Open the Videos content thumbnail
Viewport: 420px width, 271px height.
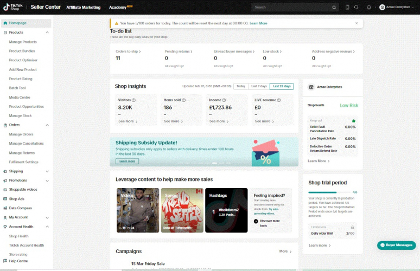[x=138, y=210]
